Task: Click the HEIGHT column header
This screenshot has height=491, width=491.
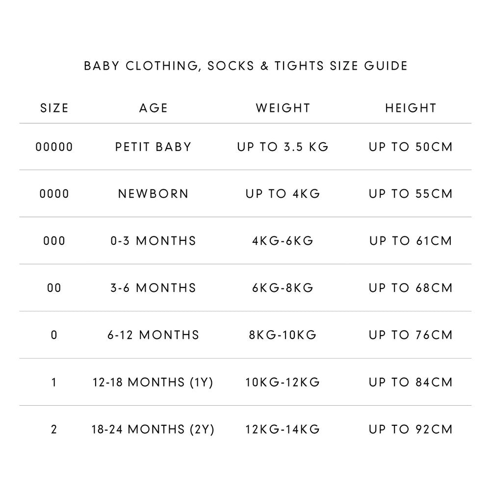Action: (411, 108)
